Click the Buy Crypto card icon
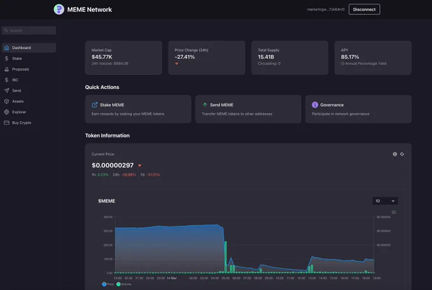432x290 pixels. pos(6,122)
